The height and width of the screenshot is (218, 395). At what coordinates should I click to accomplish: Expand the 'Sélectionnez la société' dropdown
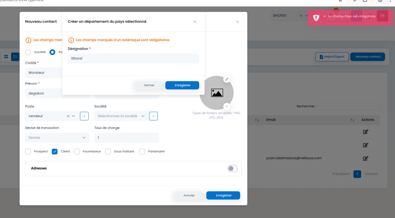pos(143,116)
